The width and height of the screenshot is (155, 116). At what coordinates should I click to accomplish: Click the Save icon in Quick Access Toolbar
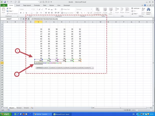coord(4,1)
